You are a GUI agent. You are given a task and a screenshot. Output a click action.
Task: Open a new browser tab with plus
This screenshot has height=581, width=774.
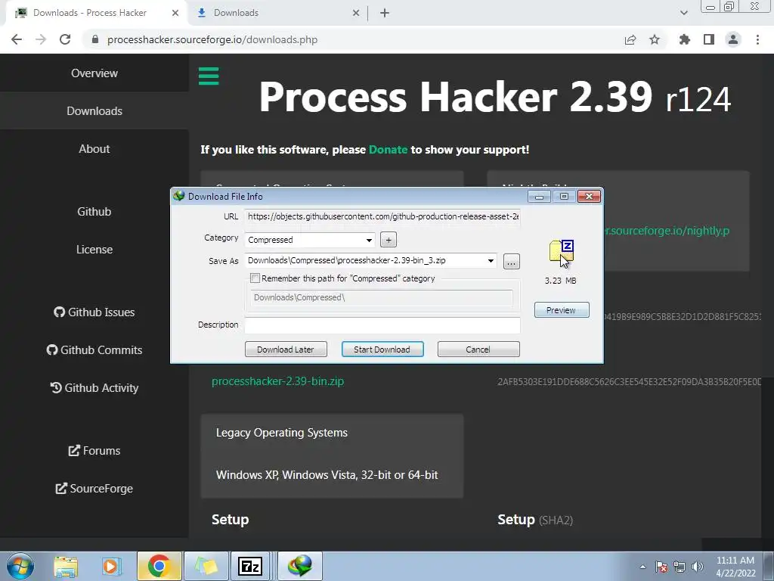click(385, 14)
